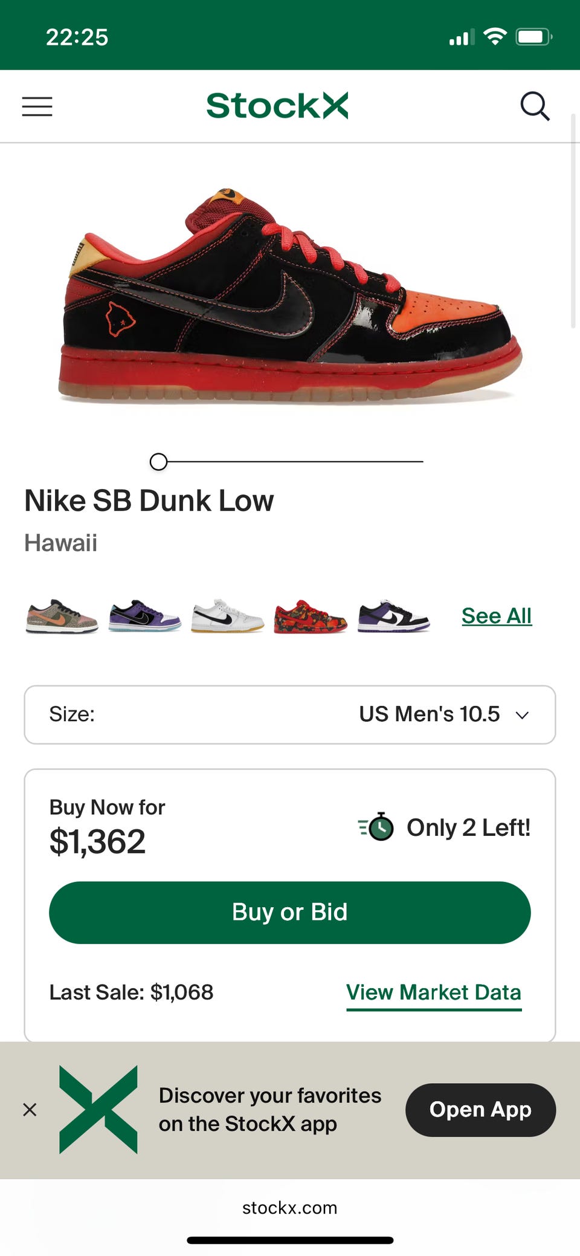Screen dimensions: 580x1256
Task: Dismiss the StockX app banner
Action: pos(30,1110)
